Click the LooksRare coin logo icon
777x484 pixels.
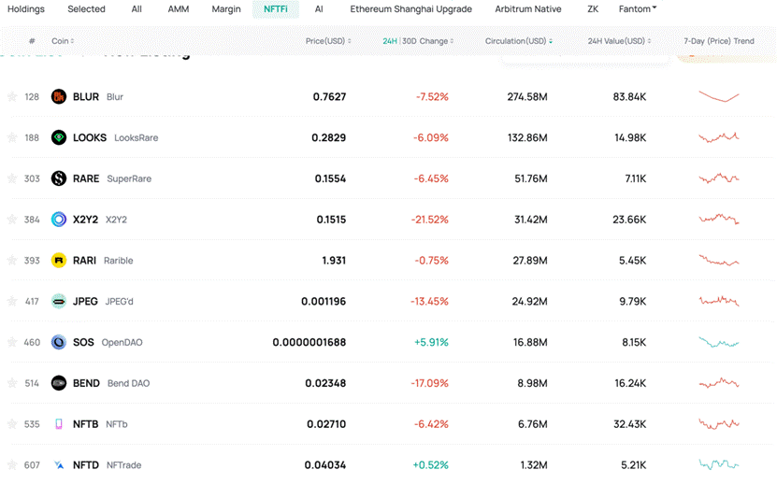coord(59,137)
